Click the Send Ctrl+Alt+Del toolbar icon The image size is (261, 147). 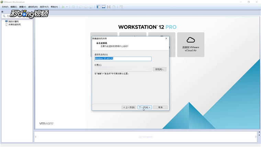tap(73, 7)
